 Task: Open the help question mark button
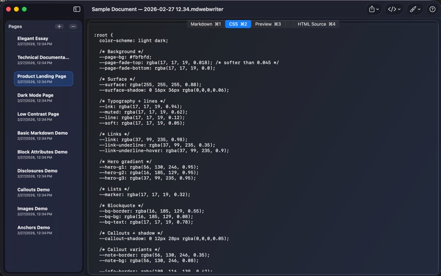pyautogui.click(x=432, y=9)
